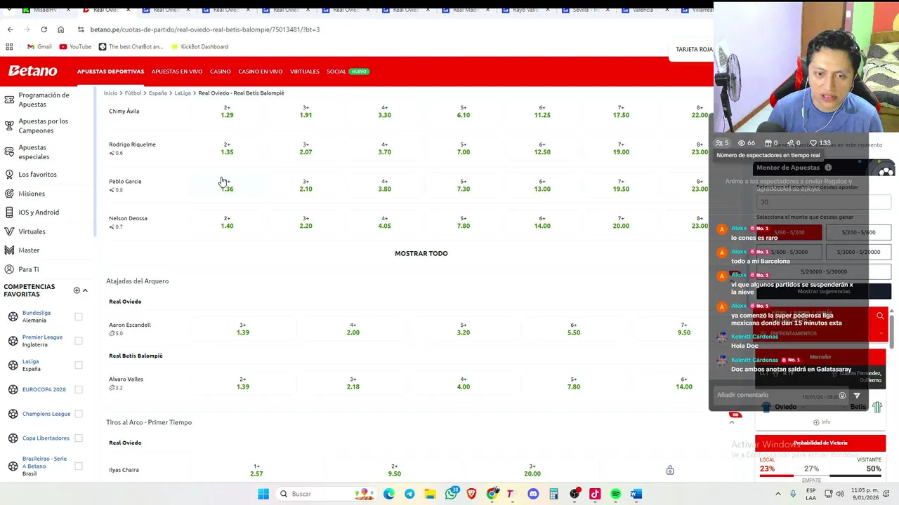Open Spotify from the taskbar
The width and height of the screenshot is (899, 505).
click(x=616, y=494)
